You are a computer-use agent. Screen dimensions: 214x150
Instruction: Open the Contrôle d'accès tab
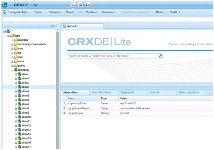coord(104,92)
